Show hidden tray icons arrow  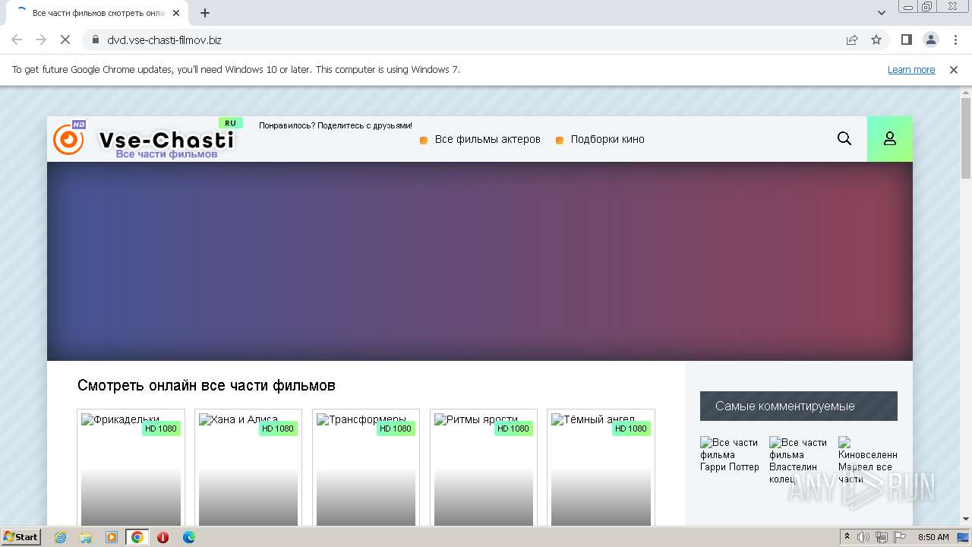click(847, 537)
